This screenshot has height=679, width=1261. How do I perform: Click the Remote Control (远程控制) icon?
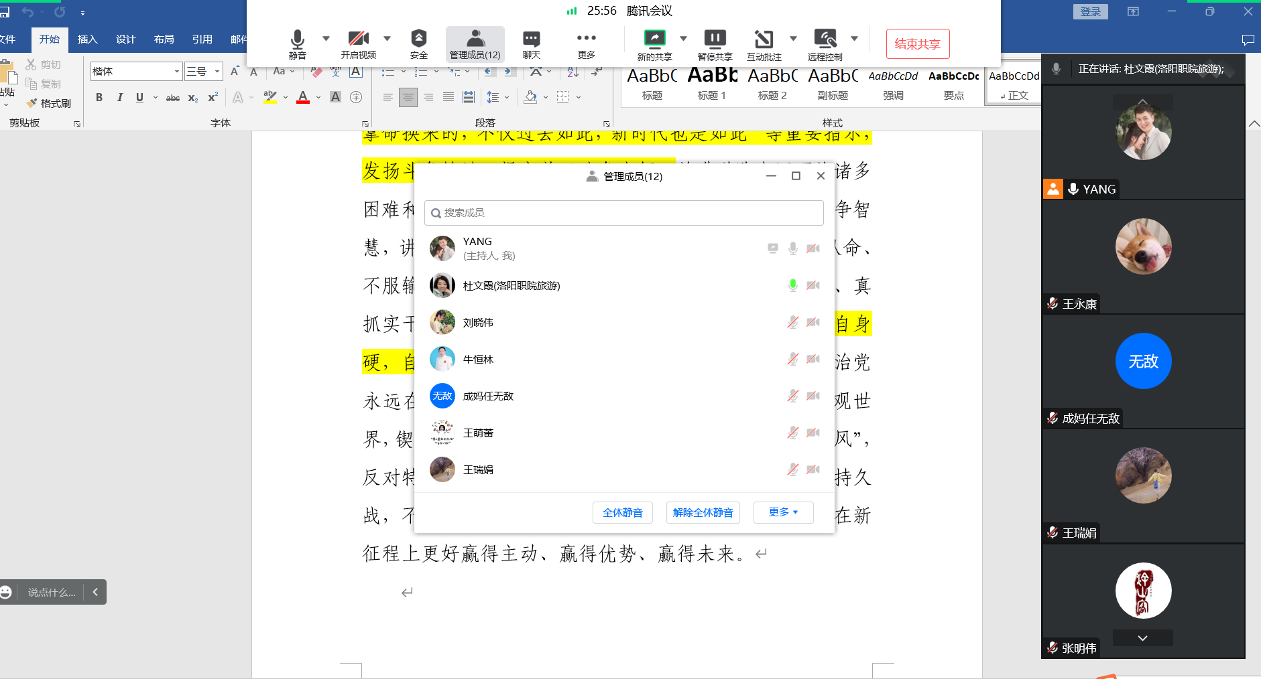coord(825,39)
